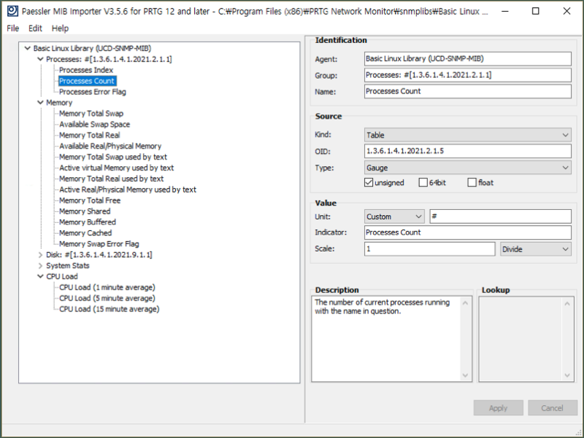584x438 pixels.
Task: Open the Edit menu
Action: pos(35,28)
